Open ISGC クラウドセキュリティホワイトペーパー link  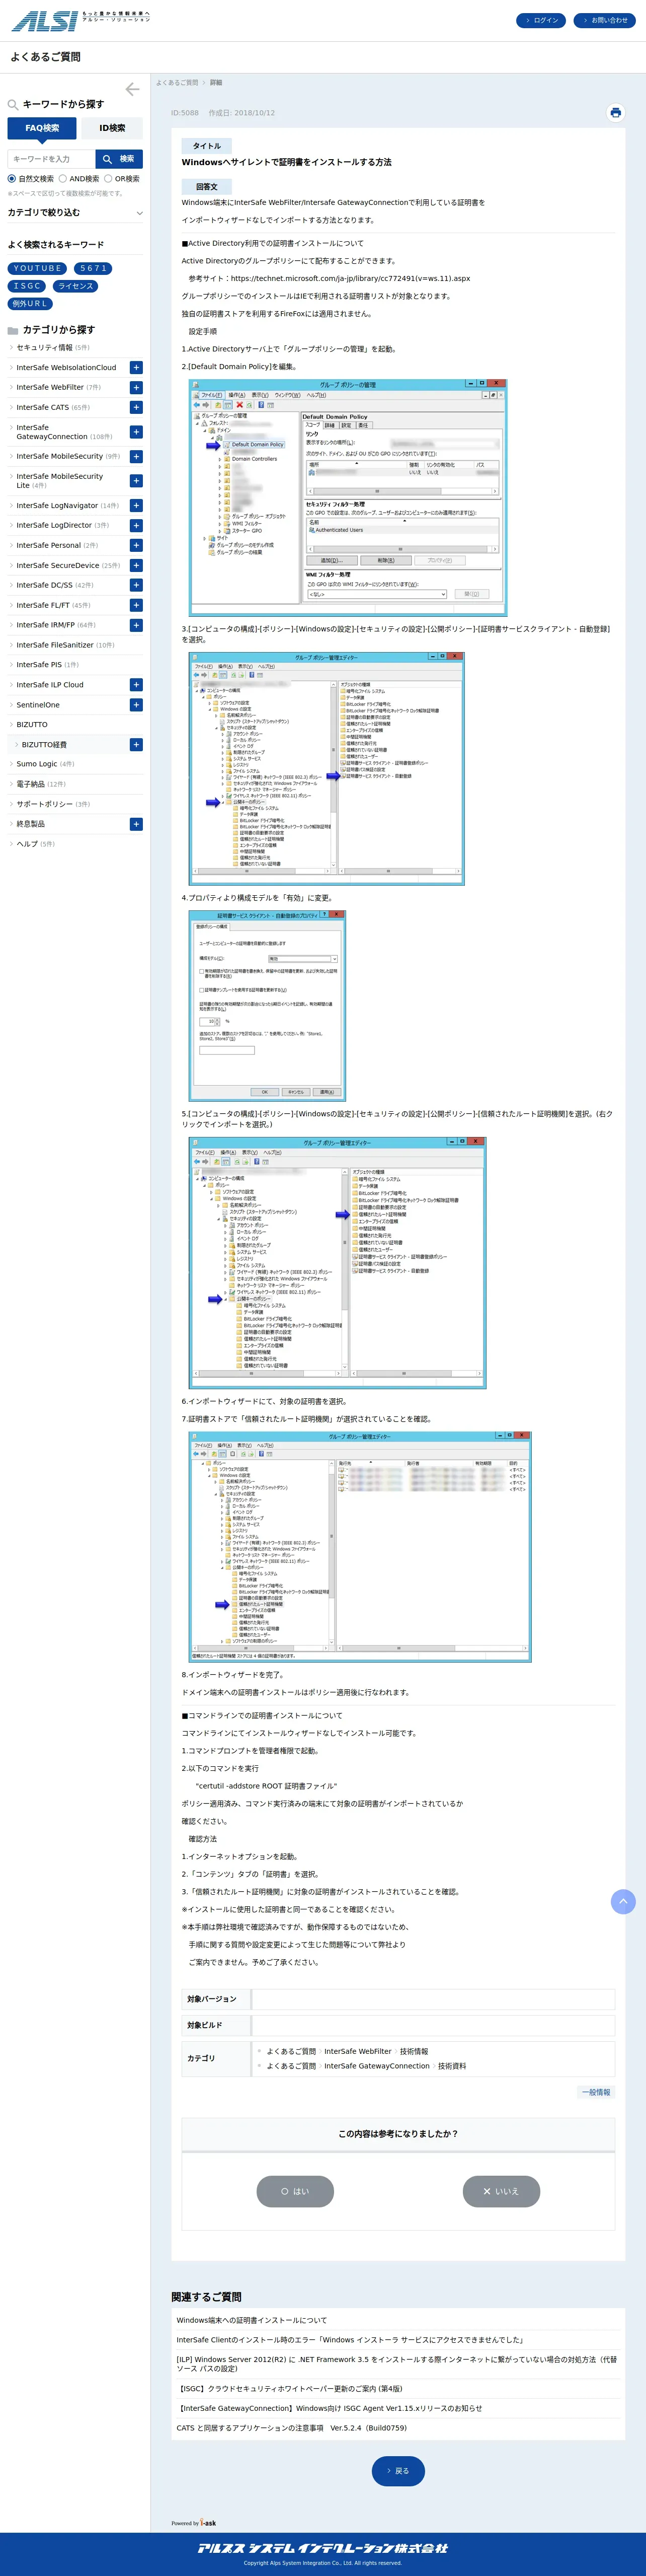pyautogui.click(x=291, y=2388)
